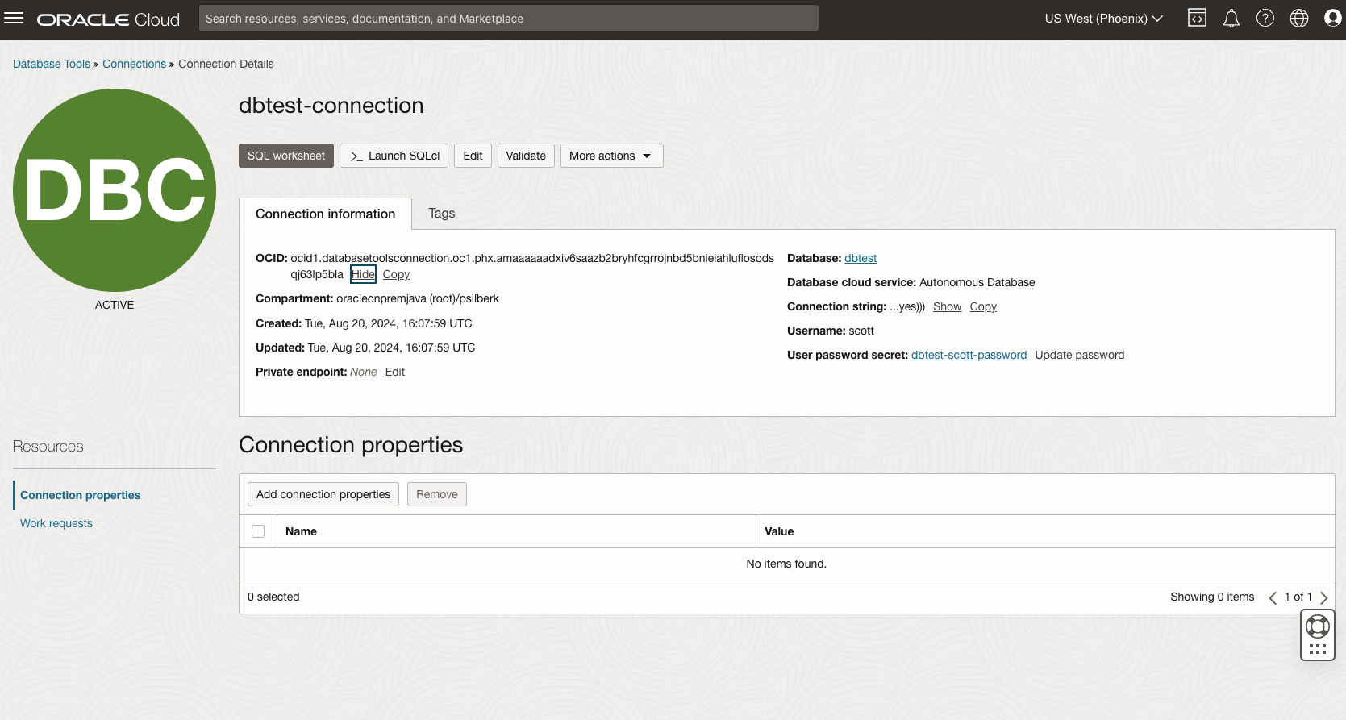Click the life ring support widget
The height and width of the screenshot is (720, 1346).
point(1317,626)
